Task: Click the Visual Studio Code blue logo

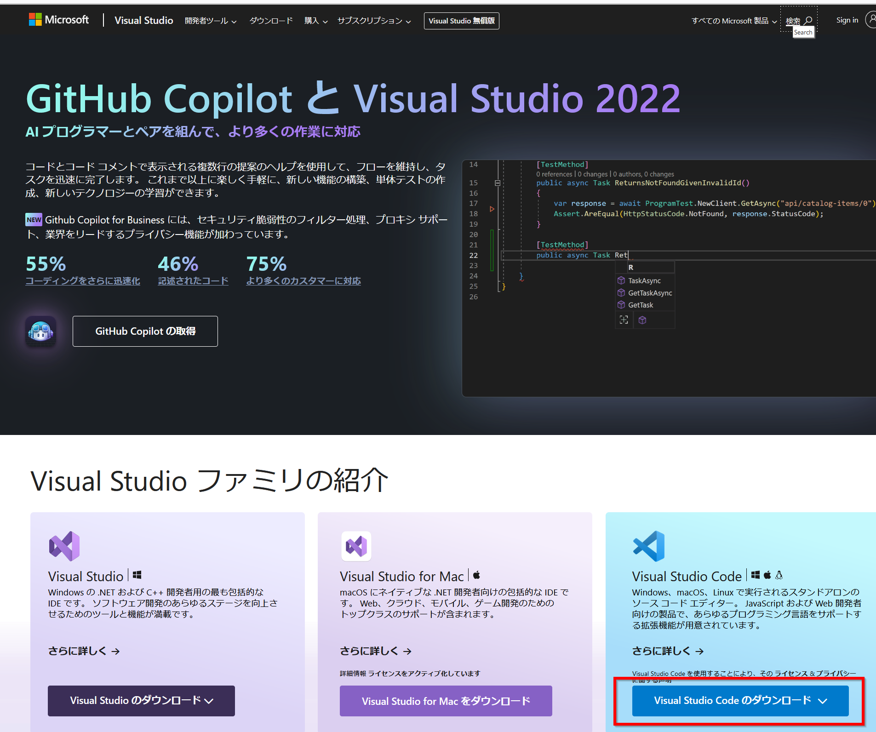Action: (x=649, y=546)
